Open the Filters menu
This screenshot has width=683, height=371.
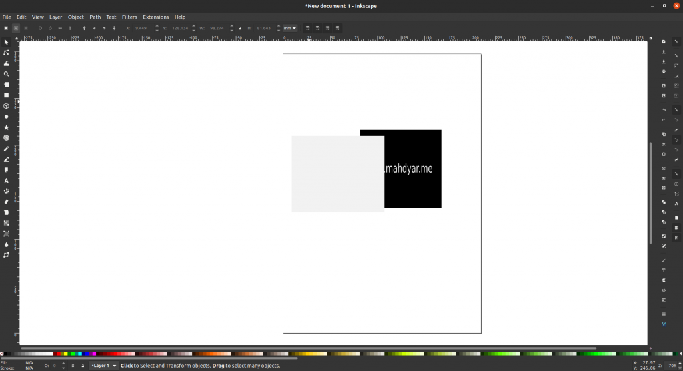click(129, 17)
